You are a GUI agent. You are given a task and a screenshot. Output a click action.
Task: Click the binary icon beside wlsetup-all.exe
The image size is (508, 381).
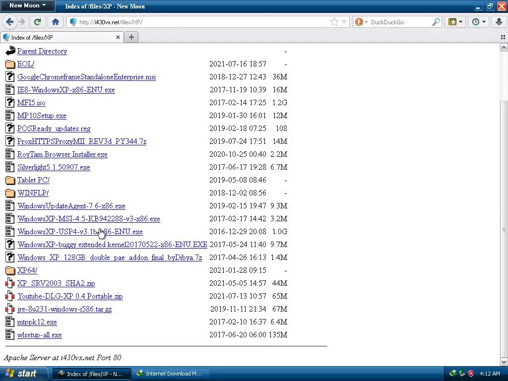click(10, 335)
